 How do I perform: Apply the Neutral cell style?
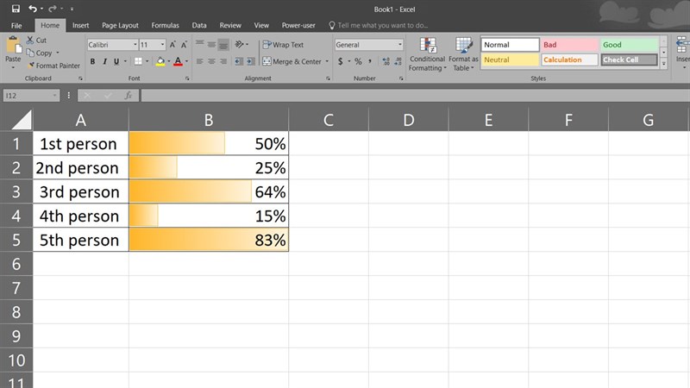point(510,59)
